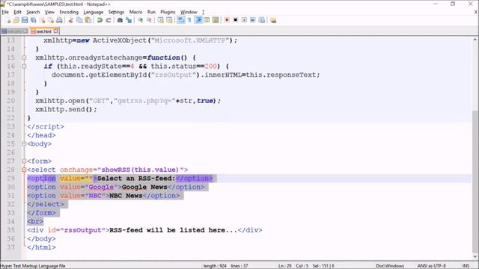Open the View menu

tap(49, 12)
